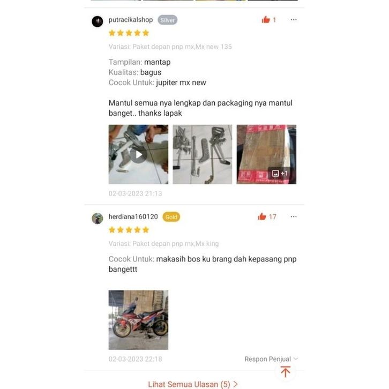389x389 pixels.
Task: Open the footstep parts photo thumbnail
Action: (203, 154)
